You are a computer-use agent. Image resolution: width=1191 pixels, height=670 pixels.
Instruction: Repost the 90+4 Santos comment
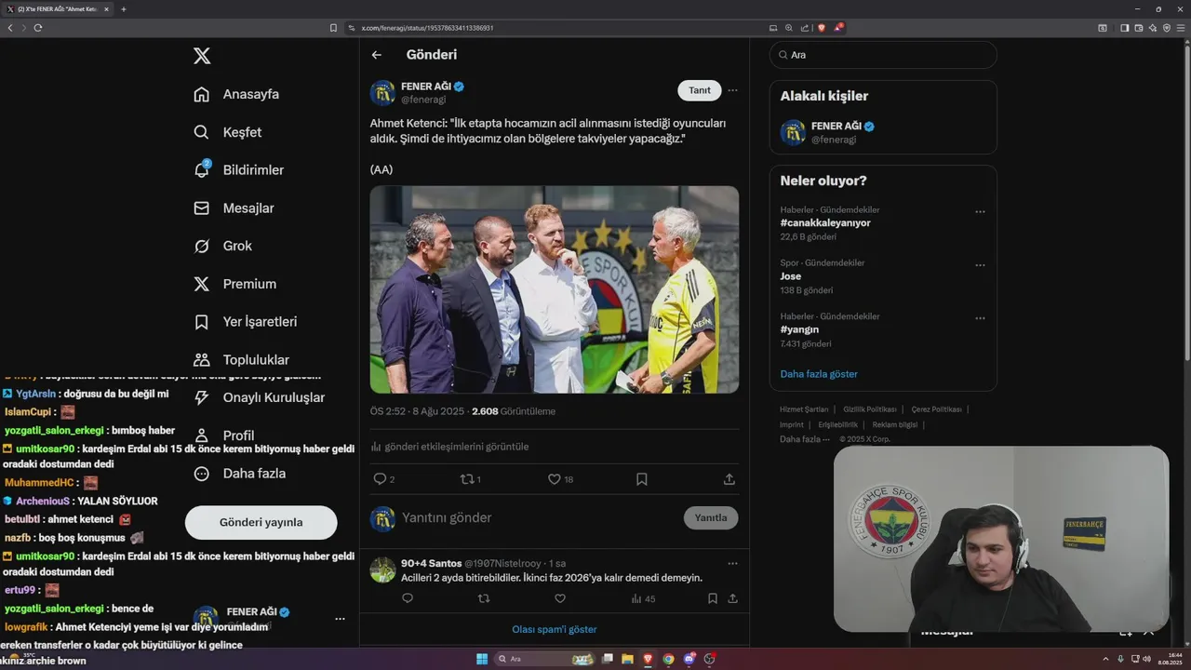click(484, 598)
